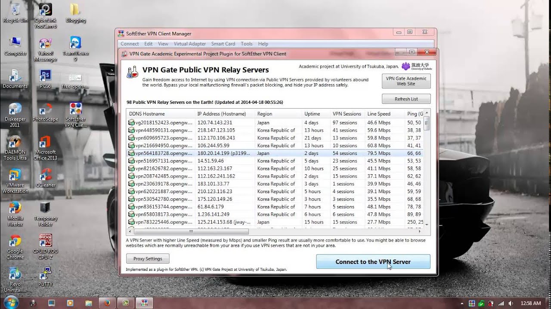
Task: Open the Help menu in VPN Client Manager
Action: tap(263, 44)
